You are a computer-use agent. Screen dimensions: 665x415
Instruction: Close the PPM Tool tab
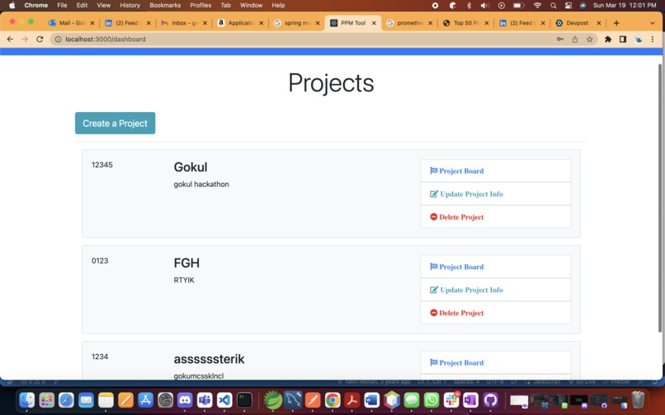pos(374,23)
